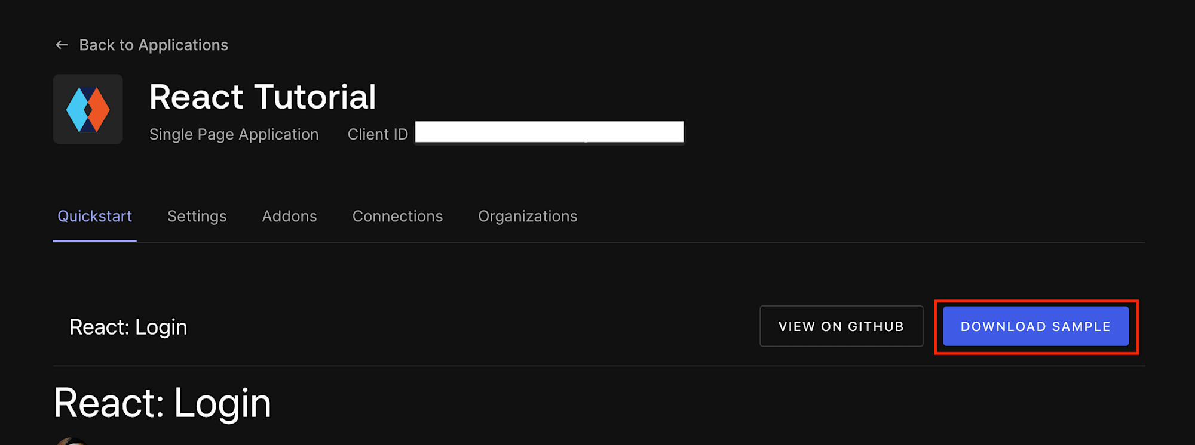Click the large React: Login page heading
1195x445 pixels.
[163, 403]
